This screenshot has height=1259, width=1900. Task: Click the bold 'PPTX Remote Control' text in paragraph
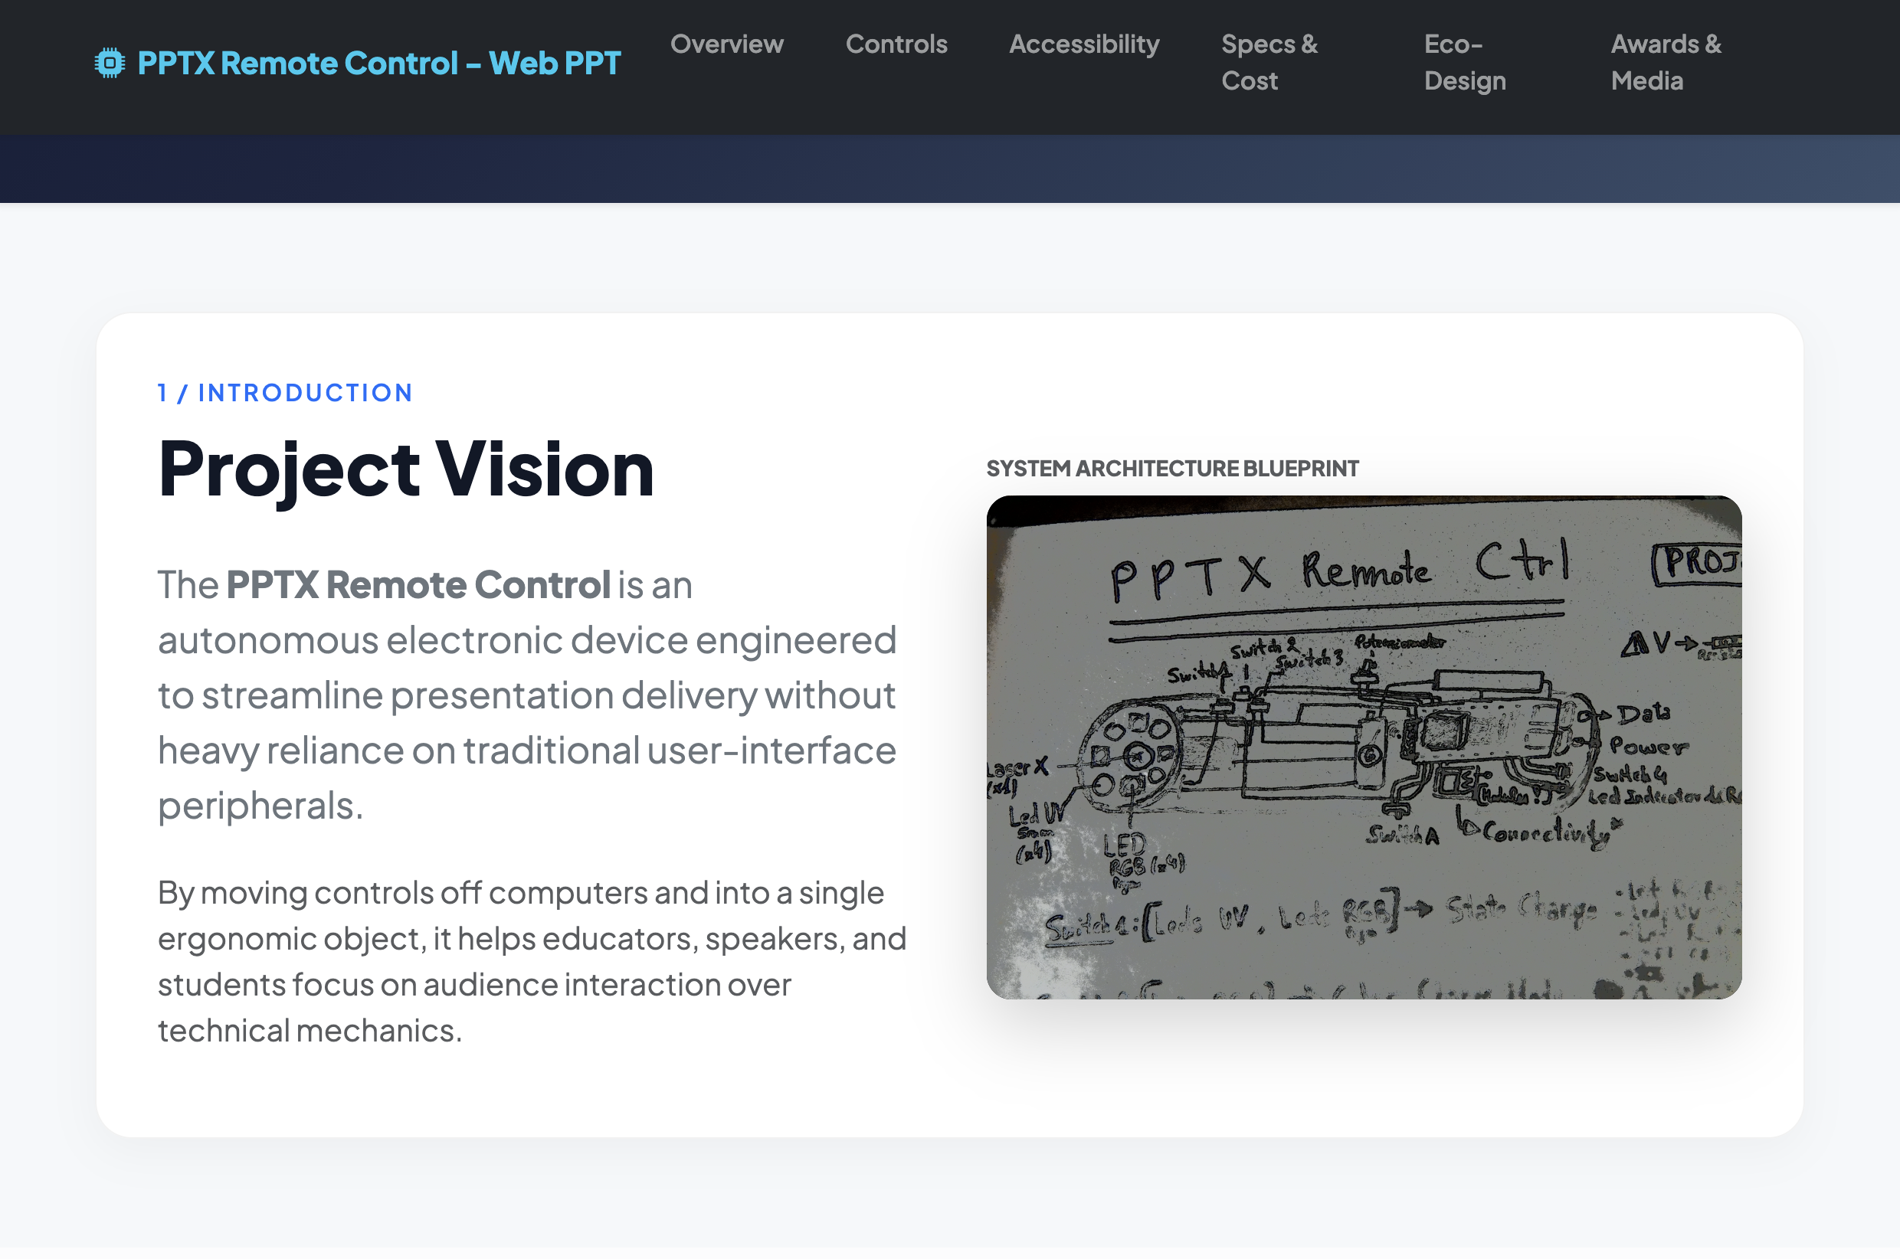coord(418,584)
